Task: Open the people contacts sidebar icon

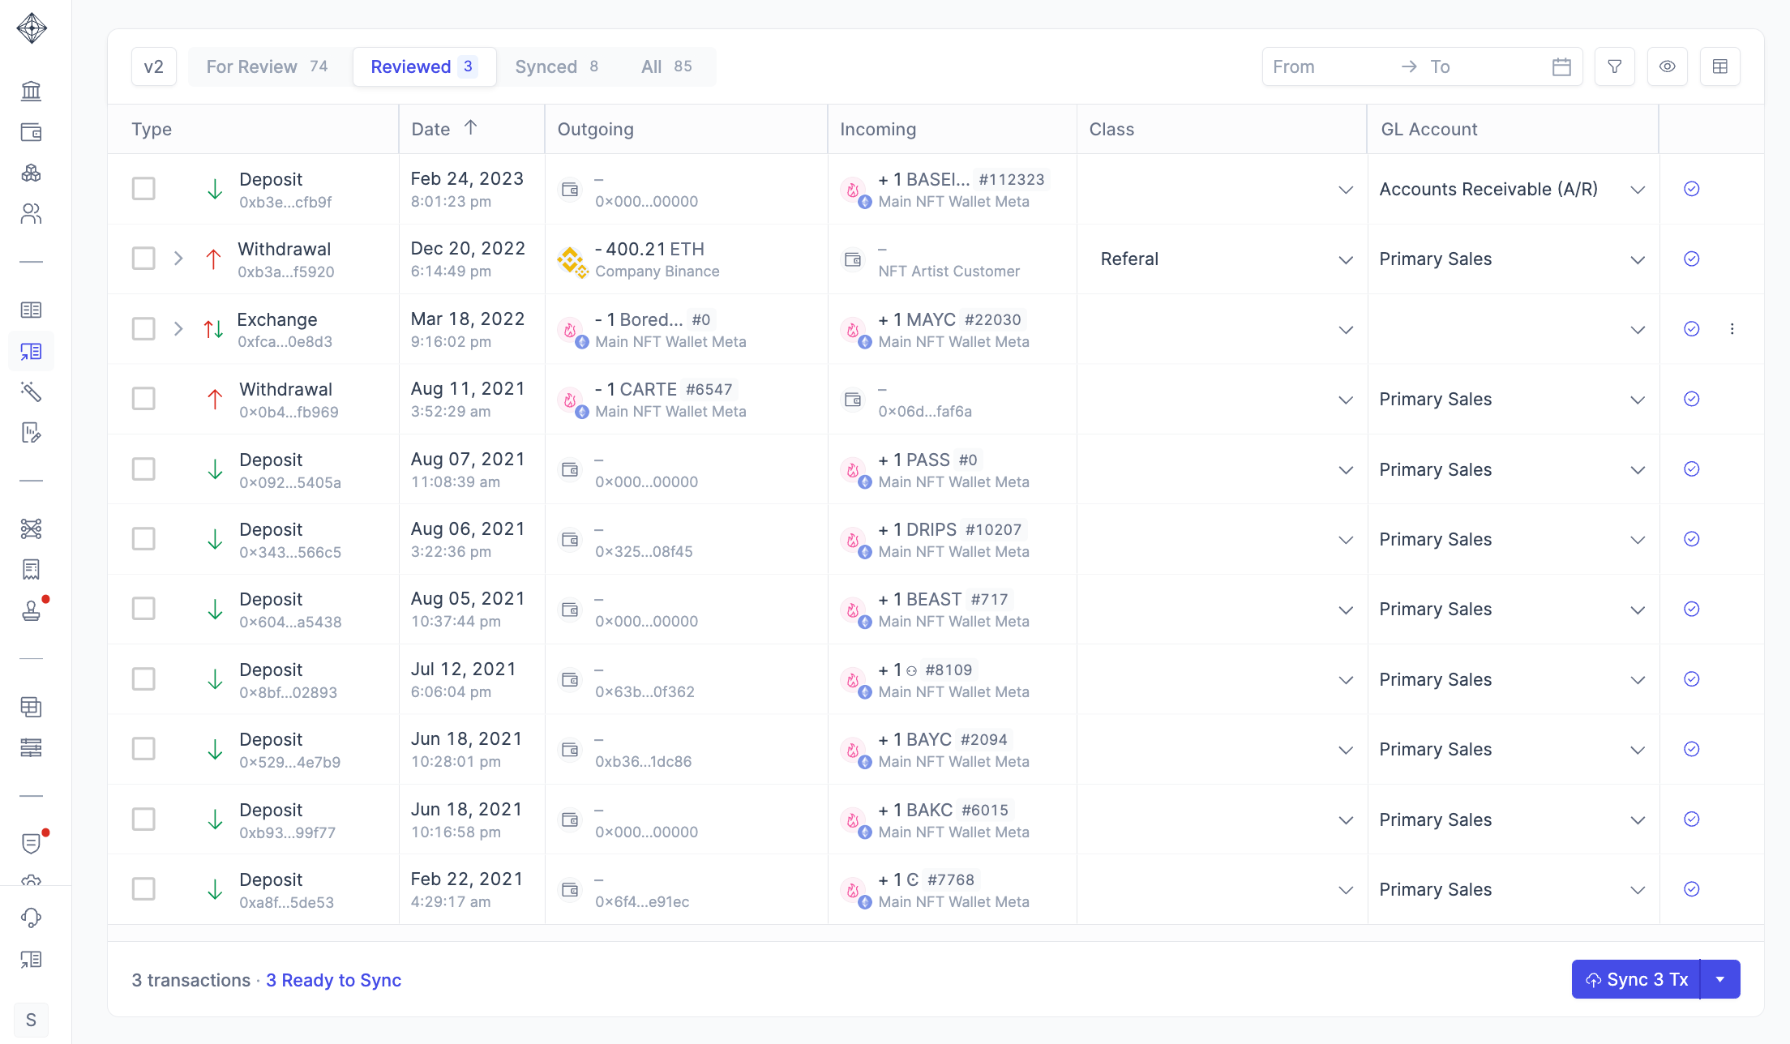Action: point(31,213)
